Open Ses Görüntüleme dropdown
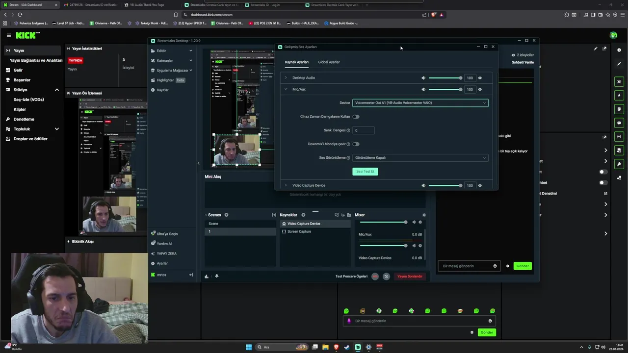628x353 pixels. coord(420,158)
